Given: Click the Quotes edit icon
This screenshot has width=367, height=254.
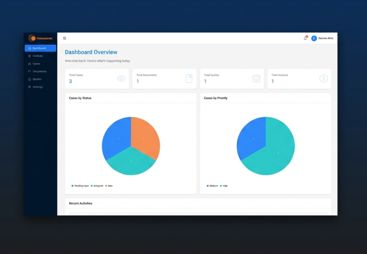Looking at the screenshot, I should tap(29, 79).
